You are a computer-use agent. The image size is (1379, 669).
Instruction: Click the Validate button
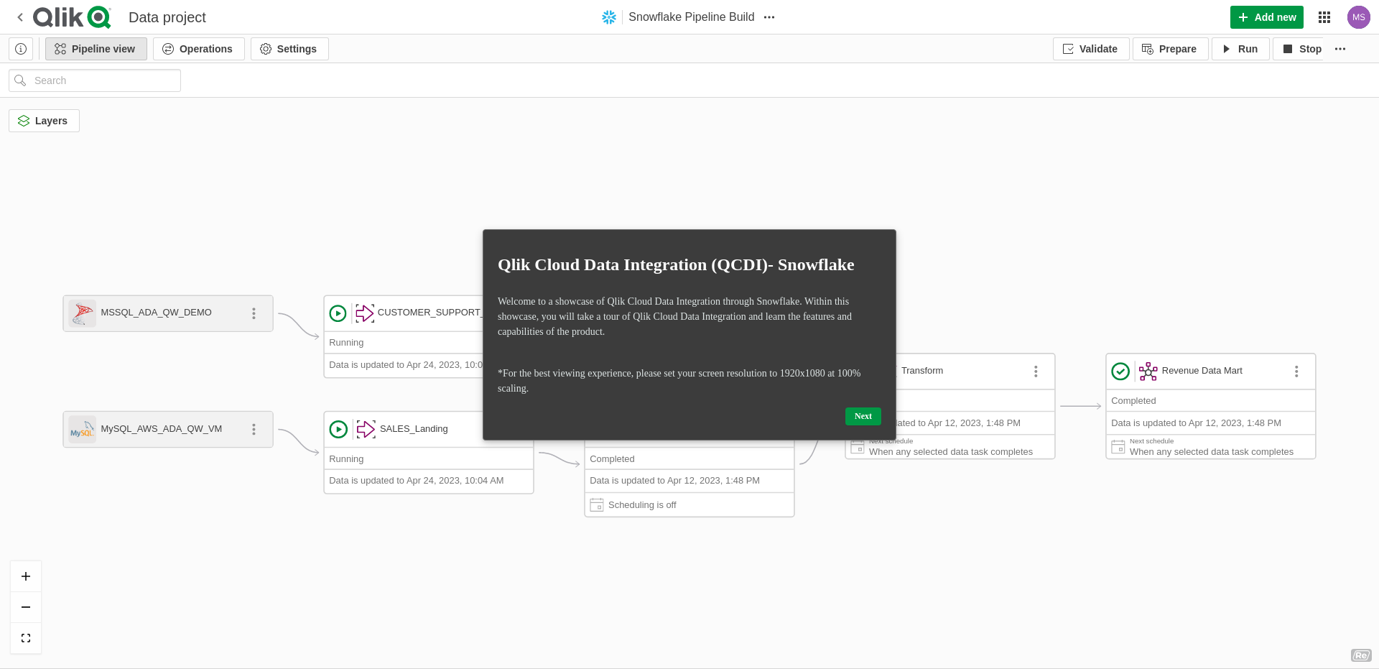click(x=1090, y=49)
